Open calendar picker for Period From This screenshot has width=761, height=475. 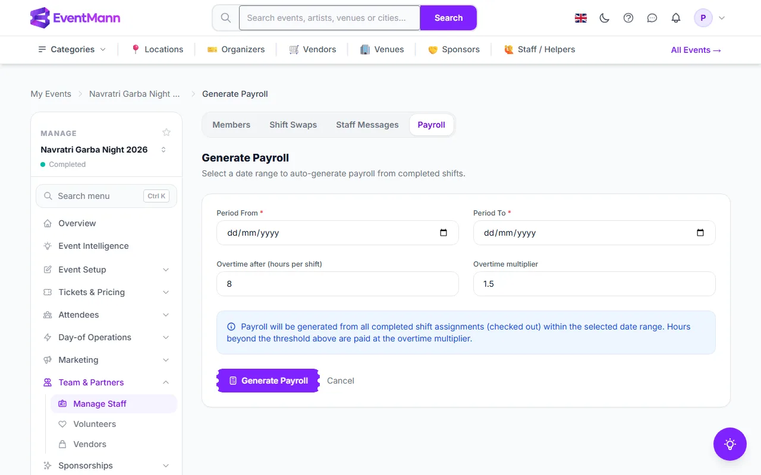pyautogui.click(x=444, y=233)
